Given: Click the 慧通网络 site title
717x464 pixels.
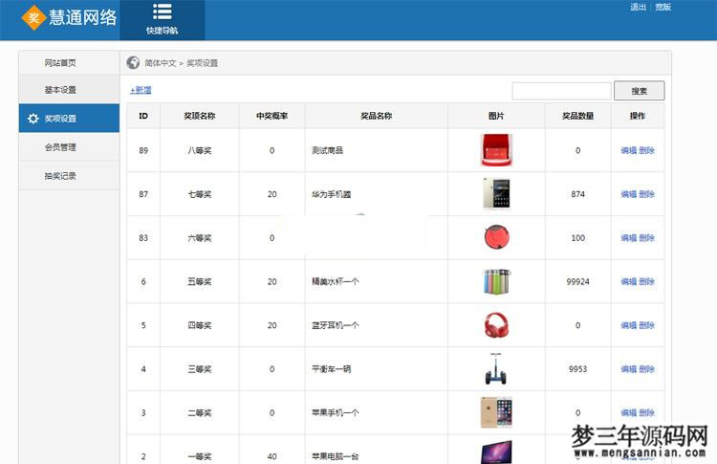Looking at the screenshot, I should (x=83, y=18).
